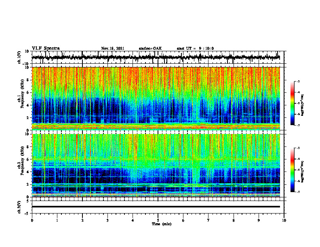Click the ch.1 spectrogram color scale bar
The width and height of the screenshot is (320, 247).
[292, 103]
